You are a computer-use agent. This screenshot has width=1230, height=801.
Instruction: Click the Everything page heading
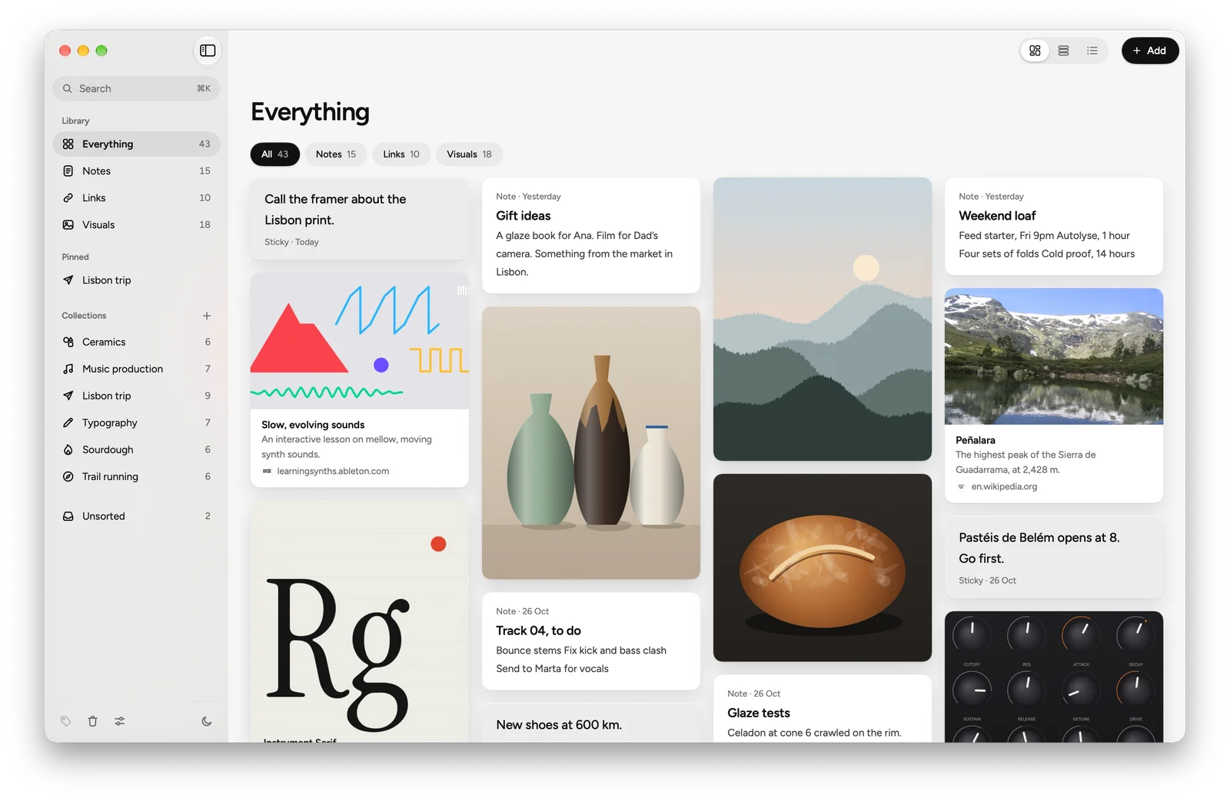tap(310, 112)
